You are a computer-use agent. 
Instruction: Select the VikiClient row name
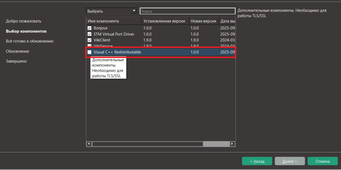(x=102, y=40)
